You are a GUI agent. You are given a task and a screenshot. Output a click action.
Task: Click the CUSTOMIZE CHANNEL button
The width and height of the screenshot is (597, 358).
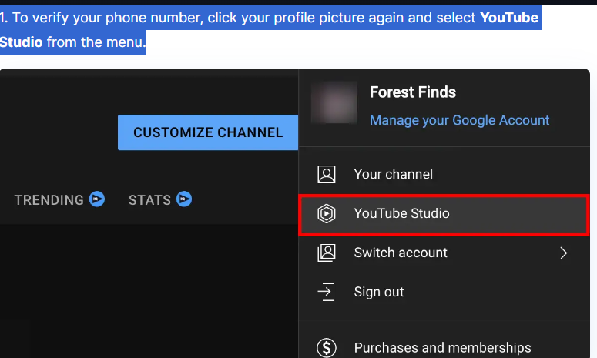[208, 132]
